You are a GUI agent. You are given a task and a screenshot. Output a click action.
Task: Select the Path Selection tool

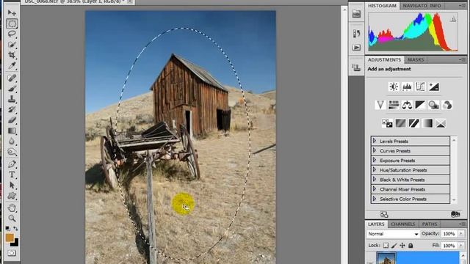coord(12,186)
